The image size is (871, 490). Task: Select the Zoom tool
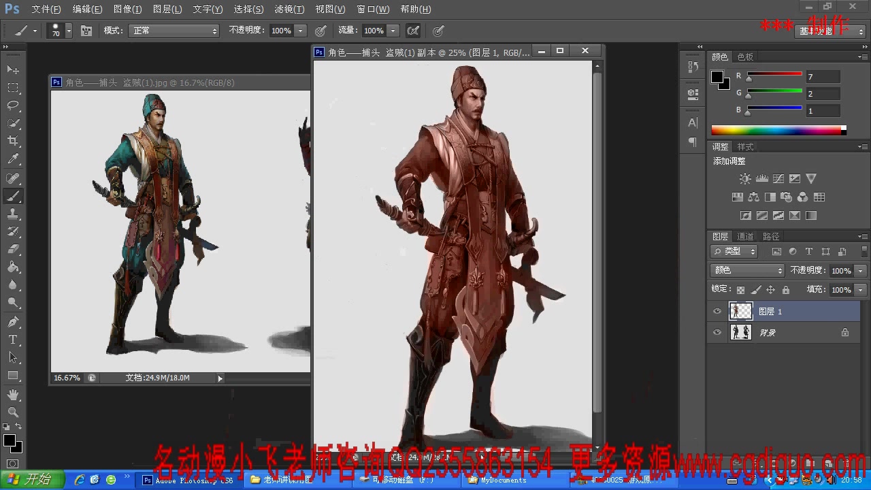13,412
